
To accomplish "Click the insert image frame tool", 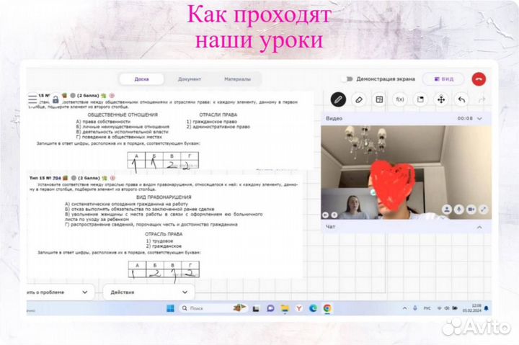I will coord(420,99).
